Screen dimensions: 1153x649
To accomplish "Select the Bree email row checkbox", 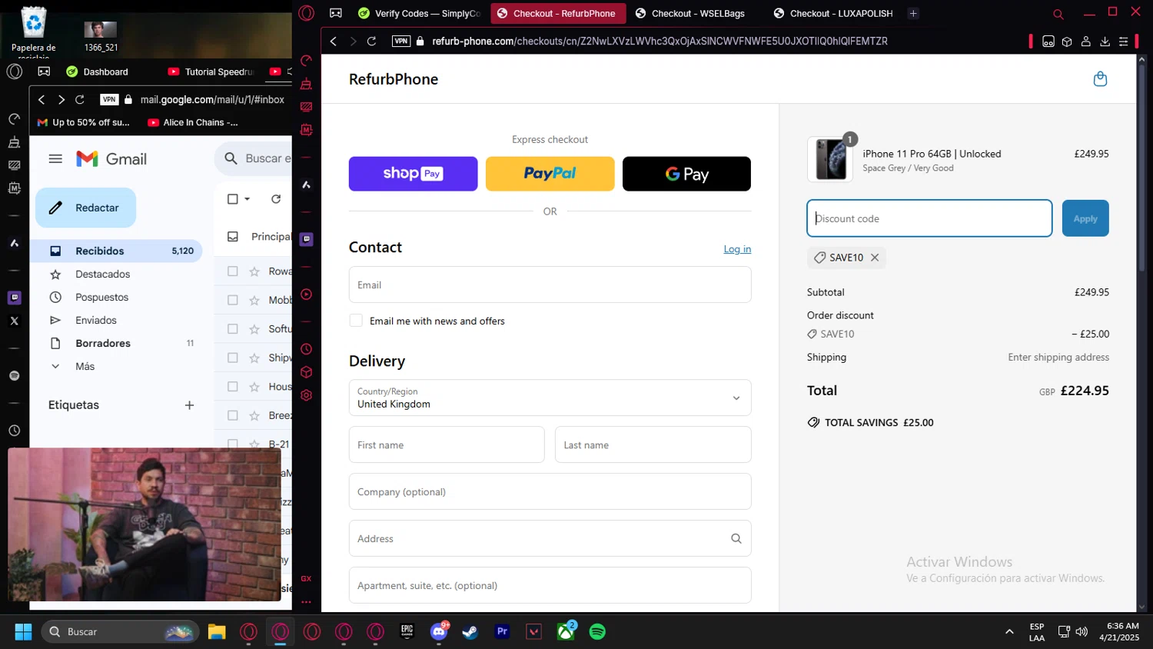I will coord(233,415).
